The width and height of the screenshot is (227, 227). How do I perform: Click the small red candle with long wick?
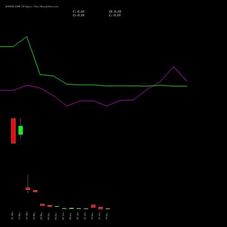[28, 188]
